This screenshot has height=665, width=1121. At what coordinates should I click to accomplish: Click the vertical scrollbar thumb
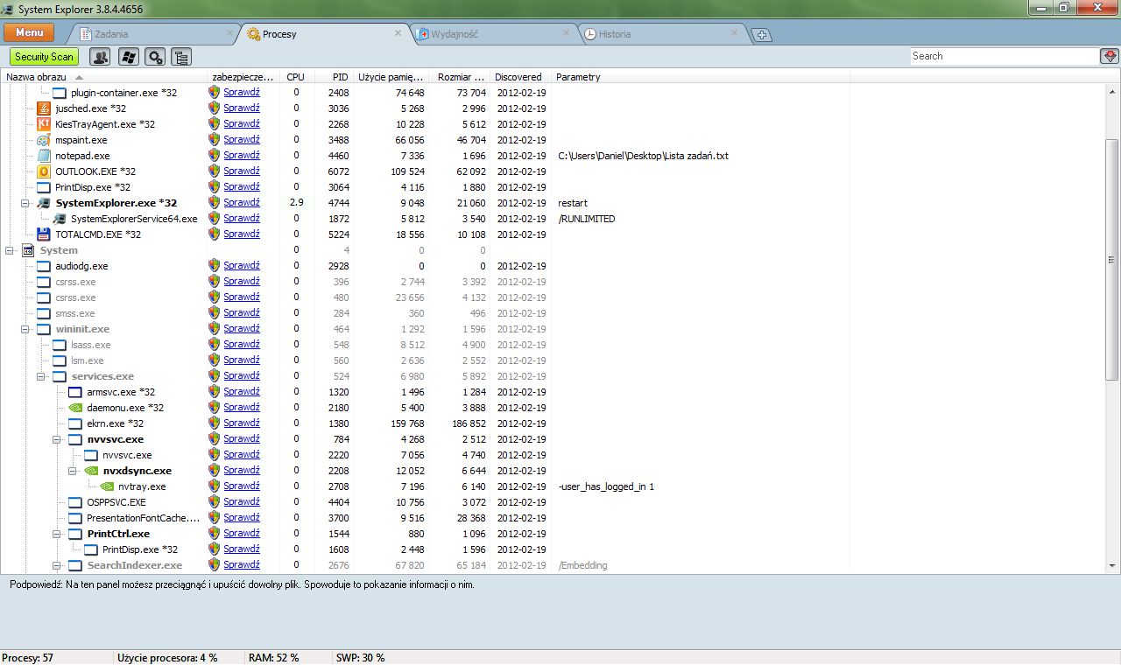pos(1112,259)
